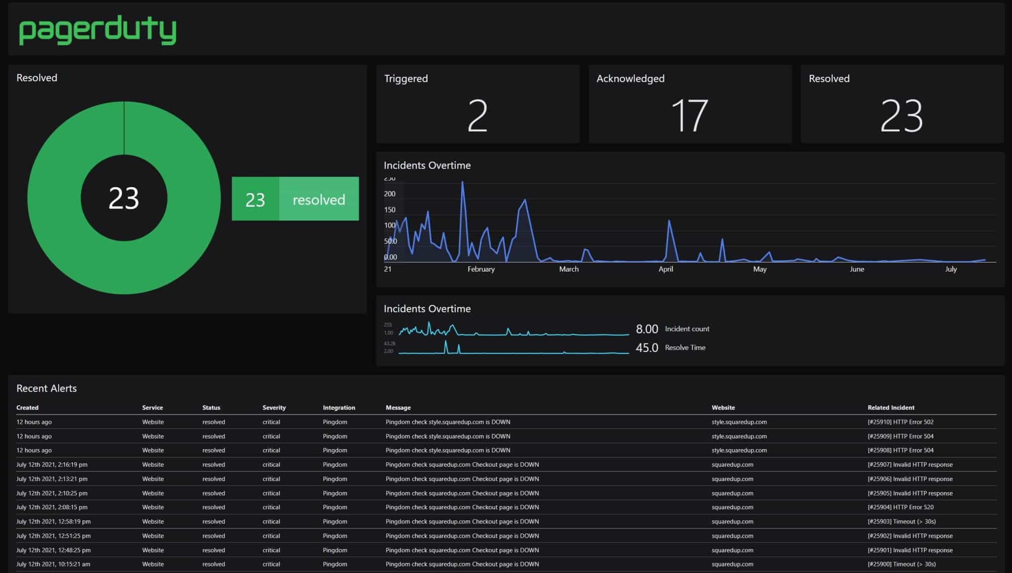Click the Triggered count tile showing 2
The height and width of the screenshot is (573, 1012).
point(478,104)
